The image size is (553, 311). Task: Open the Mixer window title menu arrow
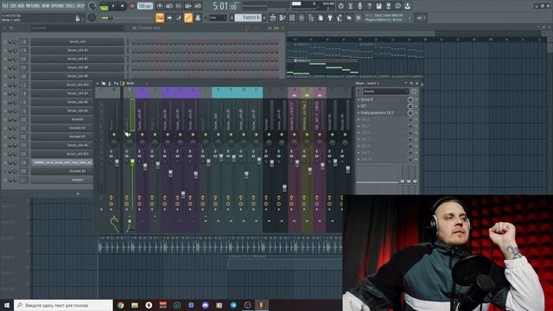pos(98,84)
